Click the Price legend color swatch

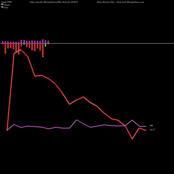coord(2,7)
